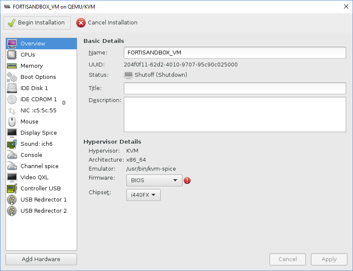Select the Channel spice port icon
The height and width of the screenshot is (271, 353).
coord(12,166)
